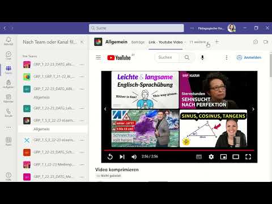Screen dimensions: 272x204
Task: Open more options for GRP_T_22-23_DATG_Leh
Action: [x=82, y=108]
